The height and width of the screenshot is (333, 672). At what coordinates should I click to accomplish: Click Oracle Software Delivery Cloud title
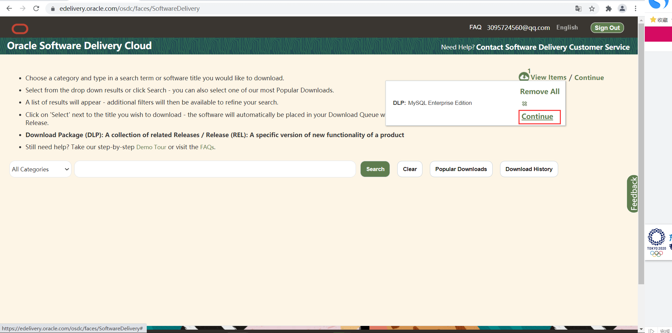(79, 46)
